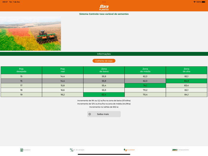The image size is (208, 156).
Task: Tap the info icon beside Saiba mais
Action: [x=90, y=114]
